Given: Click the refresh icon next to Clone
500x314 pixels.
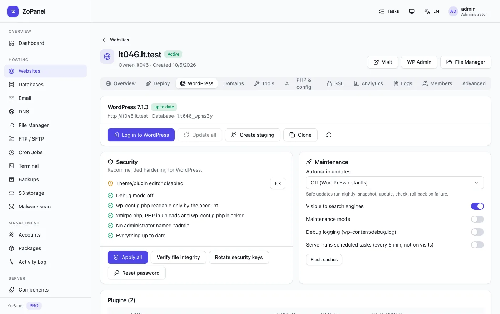Looking at the screenshot, I should click(x=329, y=135).
